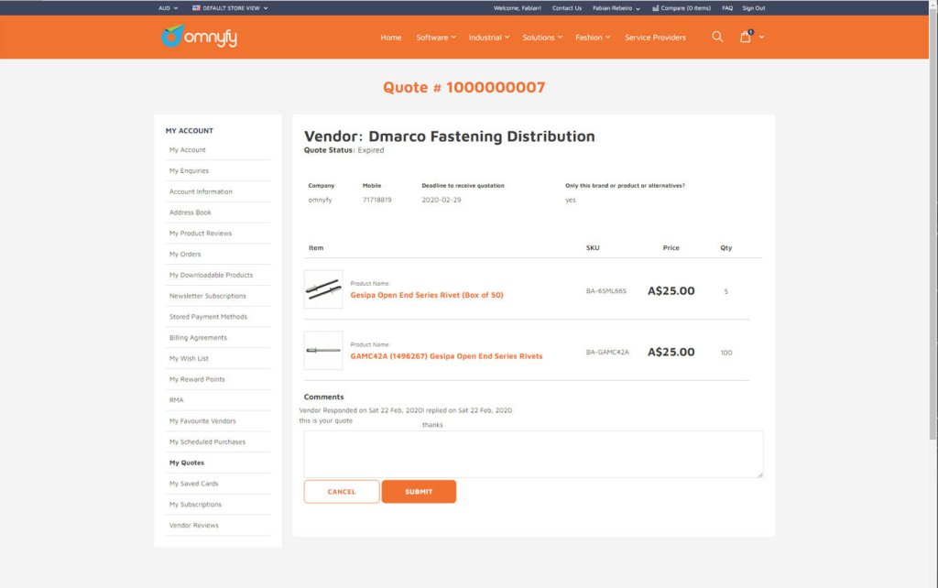Click the Gesipa Rivet Box of 50 thumbnail
The image size is (938, 588).
tap(323, 289)
